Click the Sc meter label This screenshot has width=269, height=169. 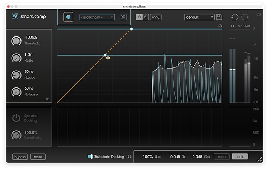[232, 26]
